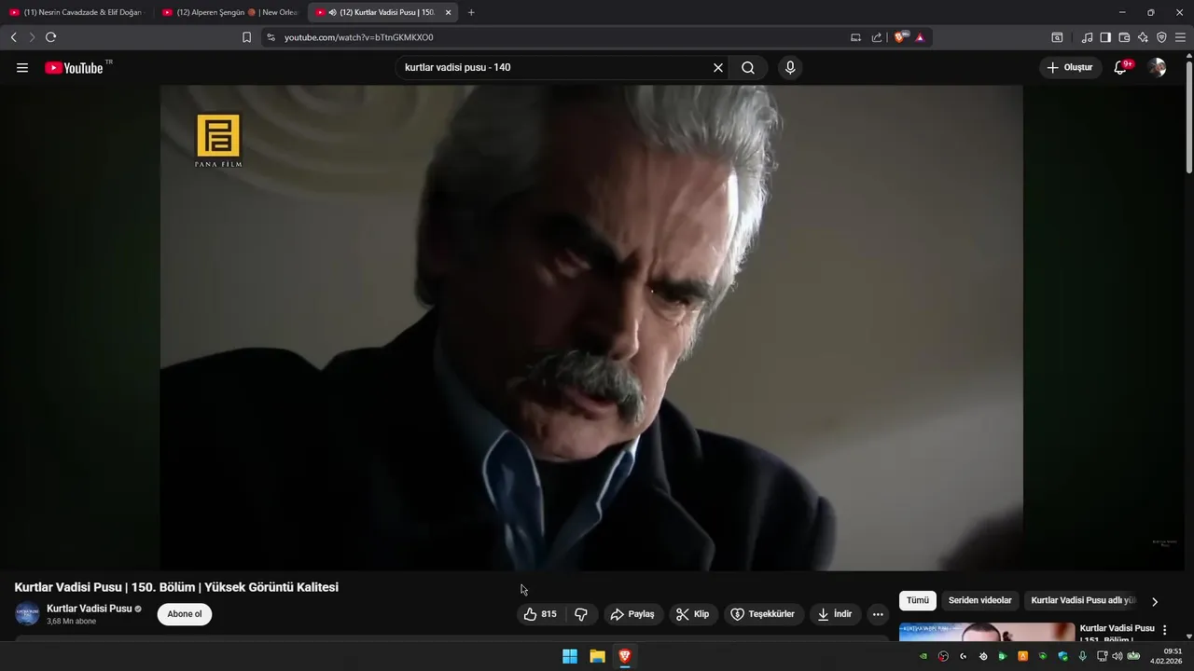The image size is (1194, 671).
Task: Select the Tümü filter chip
Action: coord(918,601)
